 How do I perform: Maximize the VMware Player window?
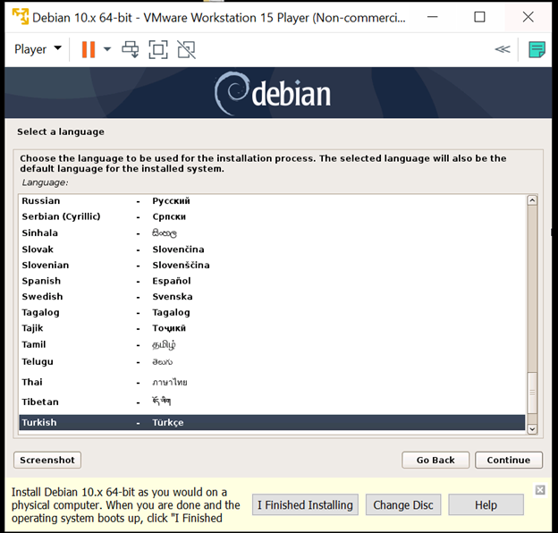[479, 17]
